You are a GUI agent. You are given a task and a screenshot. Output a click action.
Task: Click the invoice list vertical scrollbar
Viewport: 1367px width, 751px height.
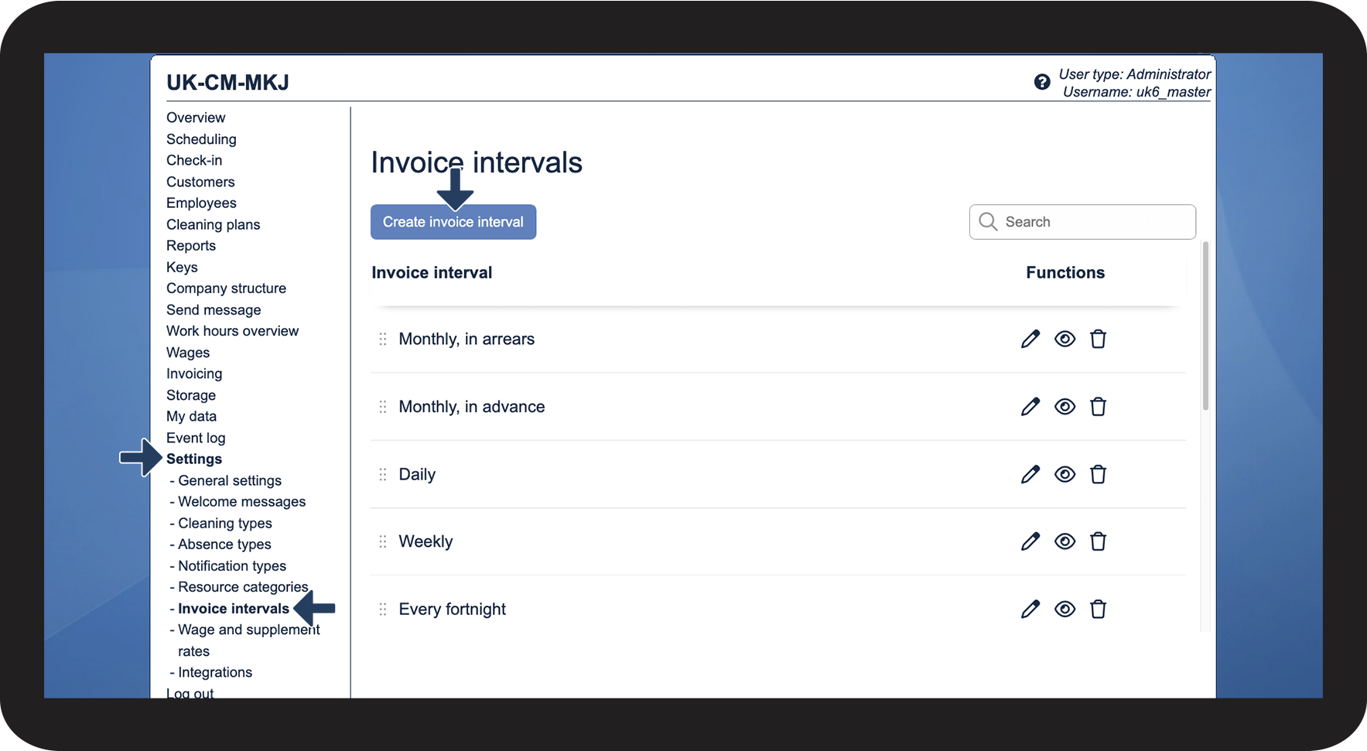(x=1205, y=326)
